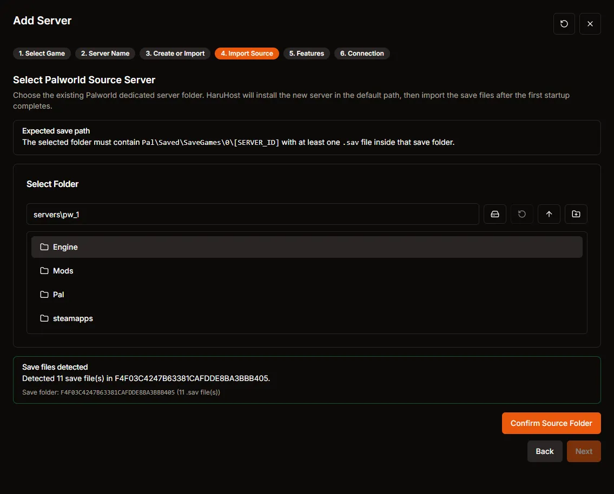Image resolution: width=614 pixels, height=494 pixels.
Task: Jump to the 2. Server Name step
Action: tap(105, 54)
